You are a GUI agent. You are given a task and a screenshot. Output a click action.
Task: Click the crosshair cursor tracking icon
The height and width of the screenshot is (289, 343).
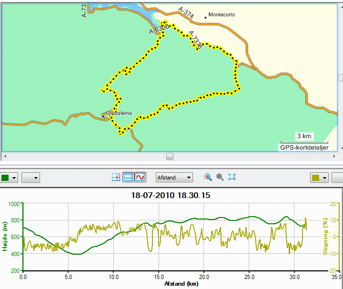(116, 177)
